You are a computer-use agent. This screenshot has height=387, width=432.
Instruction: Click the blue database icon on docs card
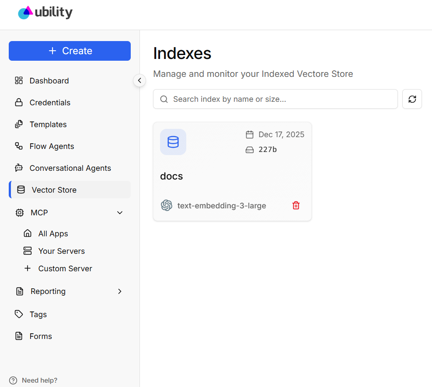click(x=173, y=142)
